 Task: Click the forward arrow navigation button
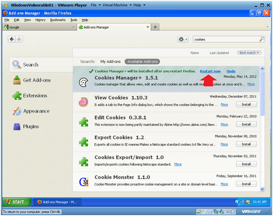coord(19,39)
